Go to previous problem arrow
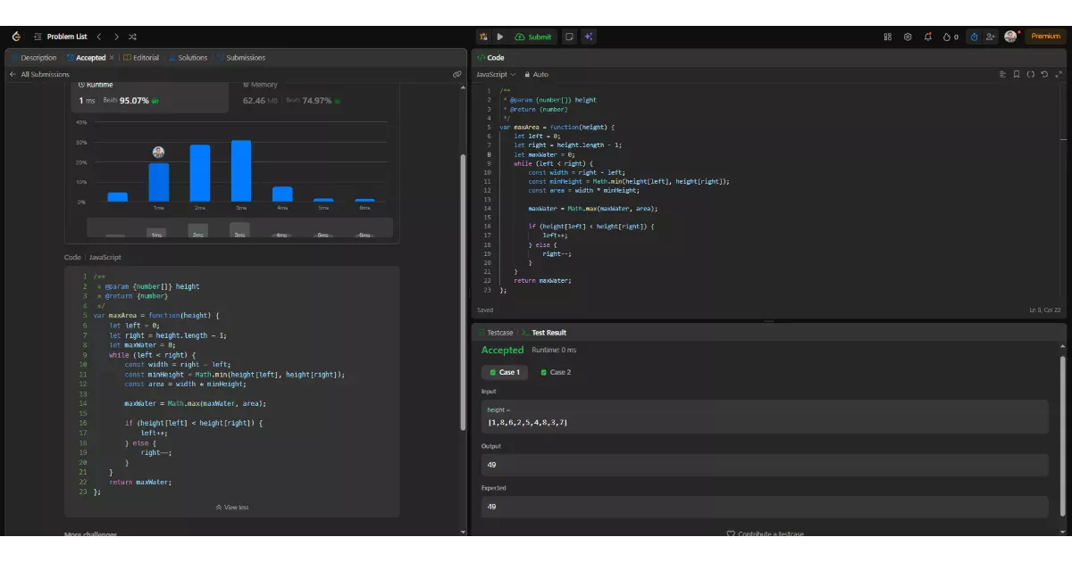 [x=99, y=37]
